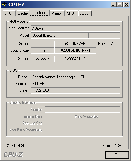Click the Rev. label
The image size is (131, 161).
102,44
